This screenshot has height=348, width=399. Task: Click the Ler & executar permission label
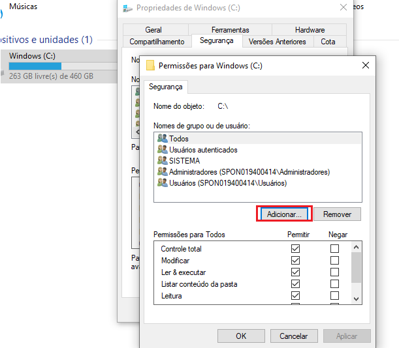tap(184, 272)
